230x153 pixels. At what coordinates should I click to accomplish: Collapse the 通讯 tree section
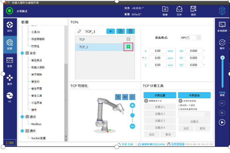22,117
